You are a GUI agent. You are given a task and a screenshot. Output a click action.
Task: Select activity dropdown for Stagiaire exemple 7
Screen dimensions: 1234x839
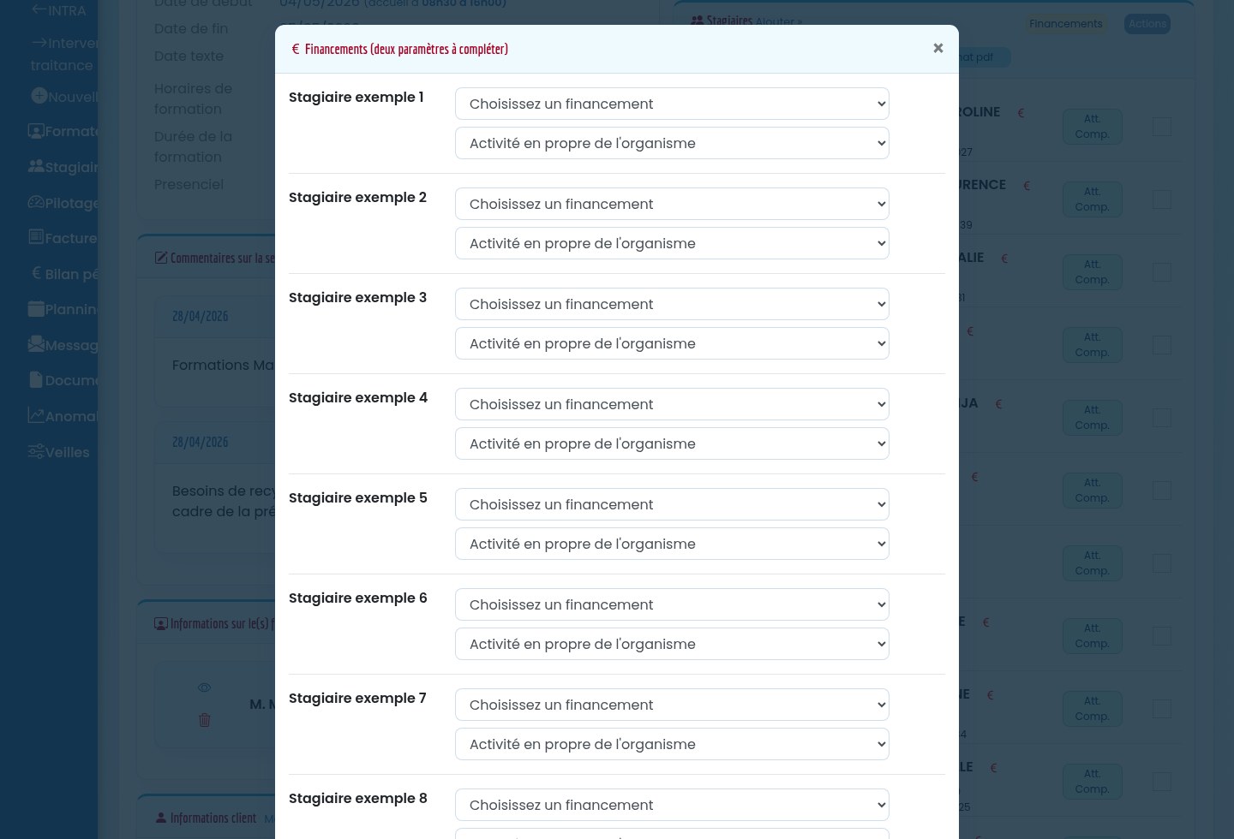[672, 744]
